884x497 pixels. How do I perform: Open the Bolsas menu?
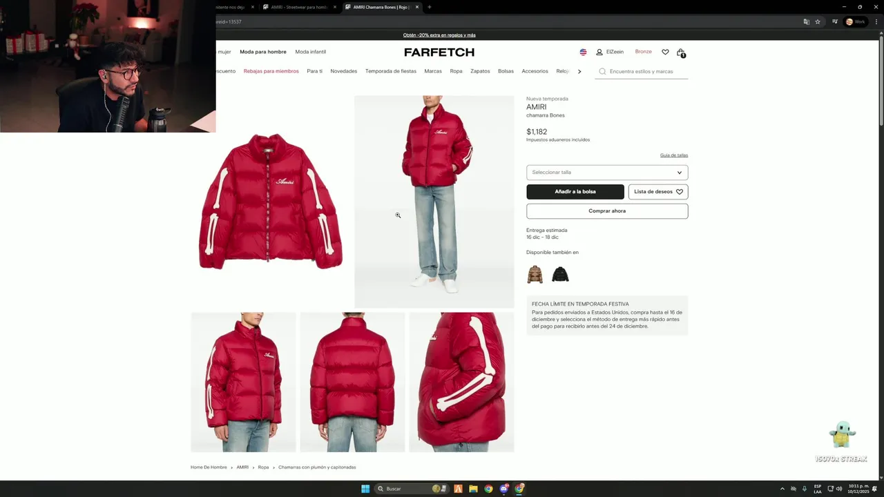coord(506,71)
